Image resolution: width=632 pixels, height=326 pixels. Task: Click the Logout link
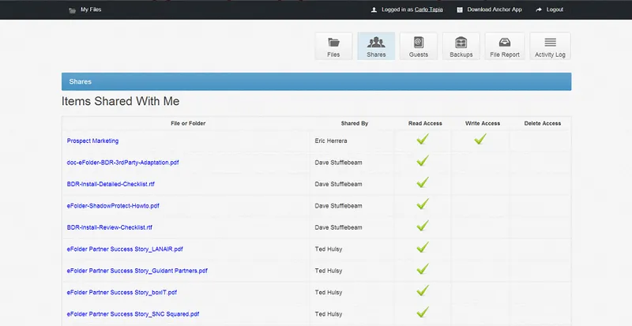coord(555,9)
